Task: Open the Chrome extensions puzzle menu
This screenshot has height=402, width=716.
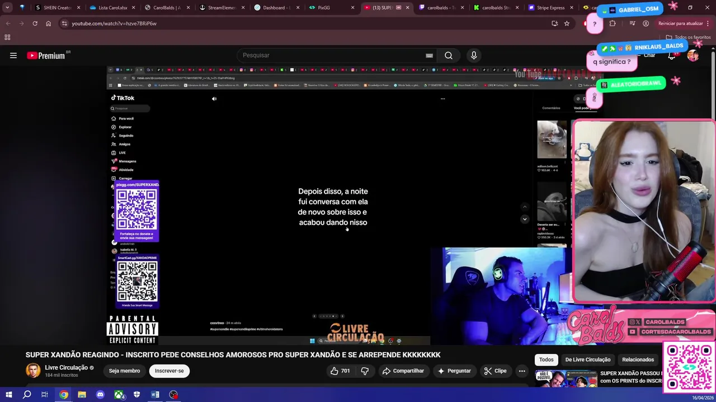Action: click(x=613, y=23)
